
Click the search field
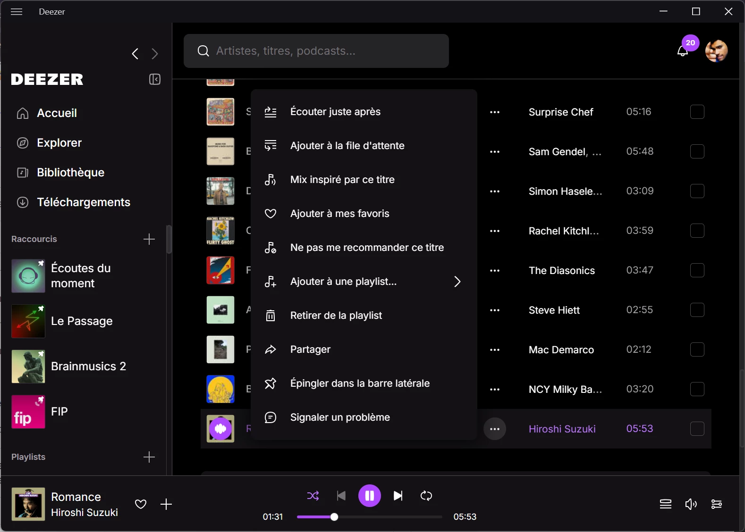pos(316,51)
